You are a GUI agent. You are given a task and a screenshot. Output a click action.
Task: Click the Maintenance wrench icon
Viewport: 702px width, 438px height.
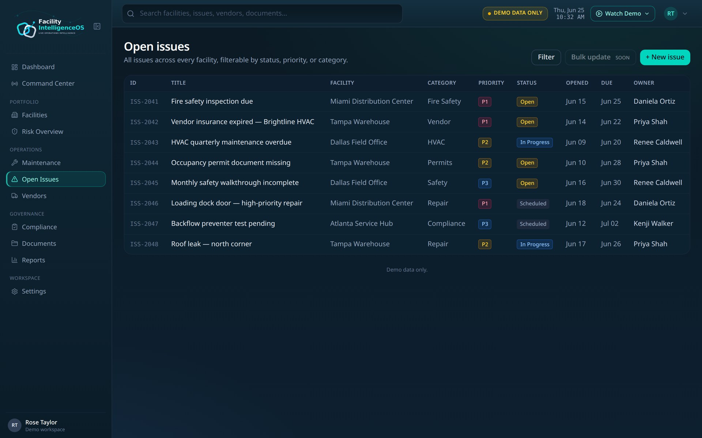(x=15, y=163)
